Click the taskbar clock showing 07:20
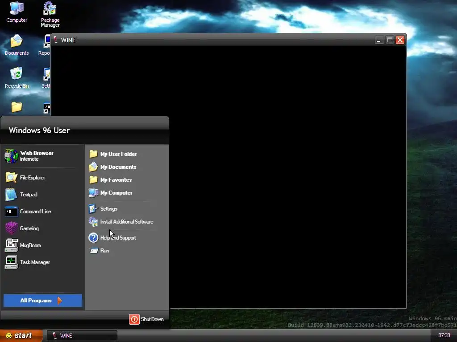The image size is (457, 342). coord(444,335)
